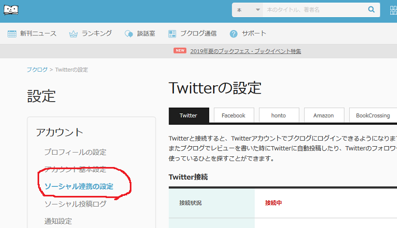Click the magnifier search icon
Viewport: 397px width, 228px height.
pyautogui.click(x=371, y=10)
